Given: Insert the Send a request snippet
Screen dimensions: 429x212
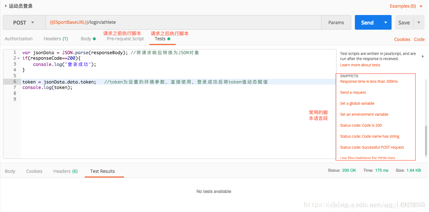Looking at the screenshot, I should 353,92.
